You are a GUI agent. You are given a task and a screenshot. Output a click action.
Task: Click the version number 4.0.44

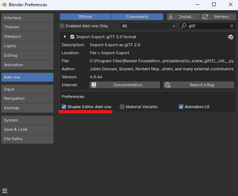96,77
